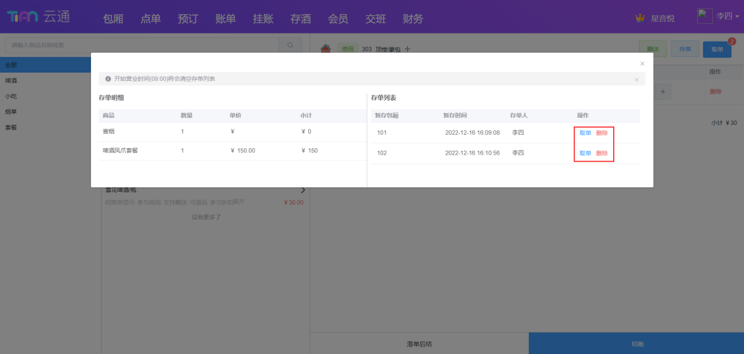Go to the 预订 menu
744x354 pixels.
(x=188, y=19)
